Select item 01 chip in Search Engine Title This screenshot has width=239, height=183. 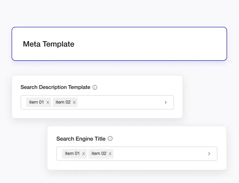[x=72, y=153]
